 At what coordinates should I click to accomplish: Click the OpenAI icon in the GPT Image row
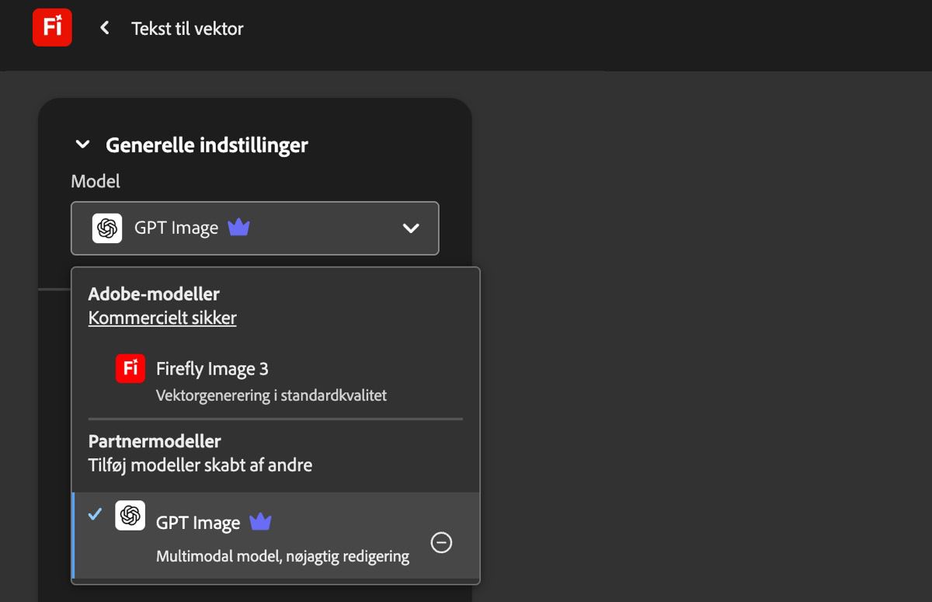[130, 515]
